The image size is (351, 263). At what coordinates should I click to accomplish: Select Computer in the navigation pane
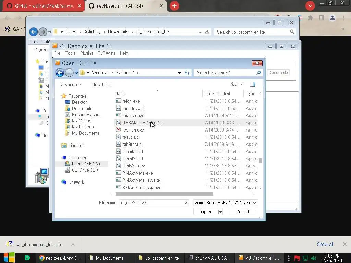click(77, 158)
